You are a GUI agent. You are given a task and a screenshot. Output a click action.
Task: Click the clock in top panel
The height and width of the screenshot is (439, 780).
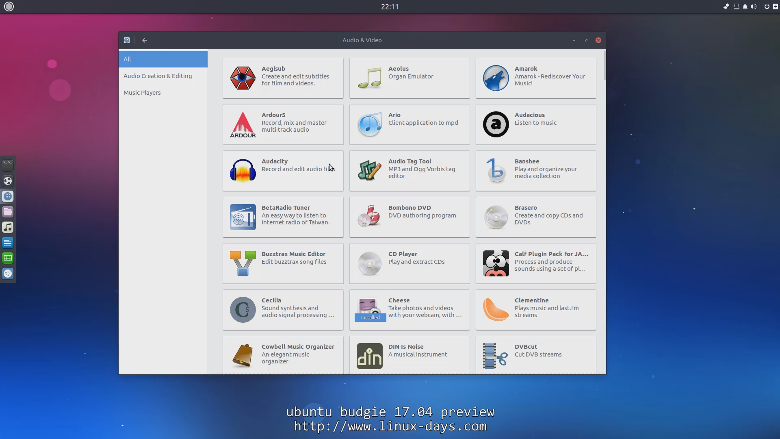(390, 7)
